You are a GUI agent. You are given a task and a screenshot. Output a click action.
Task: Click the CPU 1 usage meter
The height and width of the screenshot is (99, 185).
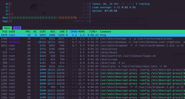48,7
